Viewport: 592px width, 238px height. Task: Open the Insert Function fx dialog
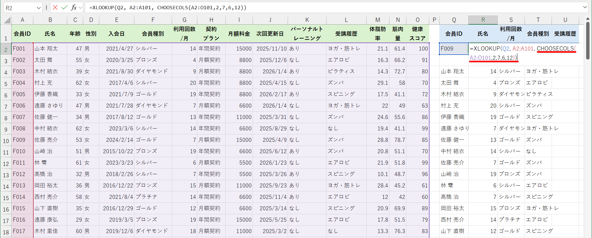point(74,7)
